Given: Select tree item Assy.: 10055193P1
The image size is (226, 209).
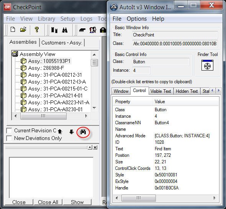Looking at the screenshot, I should coord(49,61).
